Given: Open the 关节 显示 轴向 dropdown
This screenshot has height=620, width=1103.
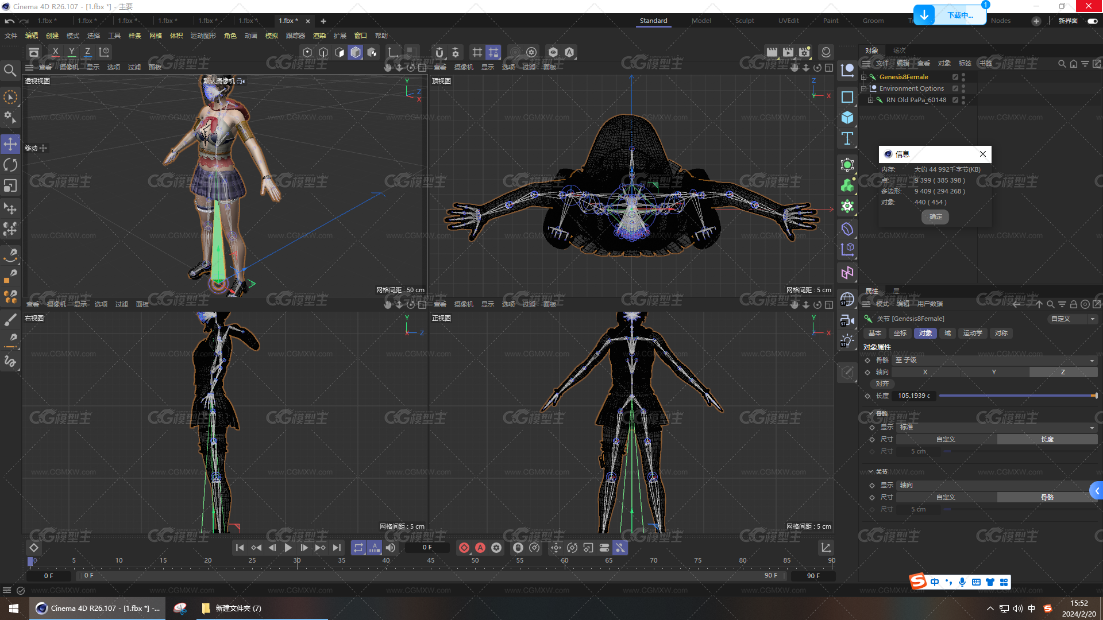Looking at the screenshot, I should coord(997,485).
